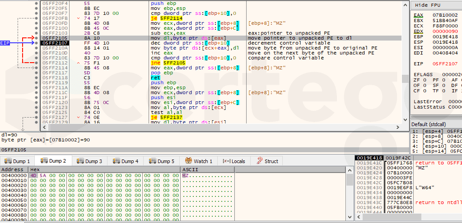Click the candy cane icon on Struct tab
Screen dimensions: 462x223
pos(259,161)
